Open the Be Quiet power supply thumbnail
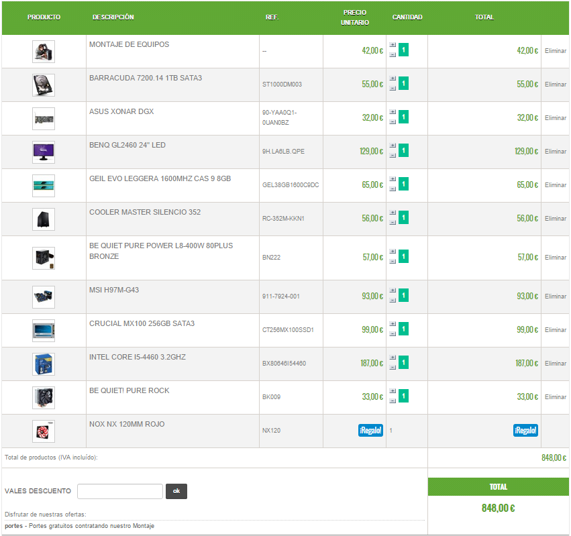This screenshot has height=536, width=571. tap(44, 258)
